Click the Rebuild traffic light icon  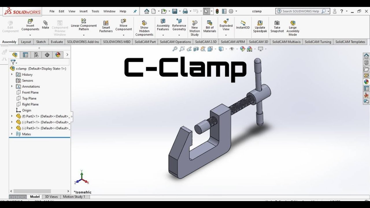217,11
